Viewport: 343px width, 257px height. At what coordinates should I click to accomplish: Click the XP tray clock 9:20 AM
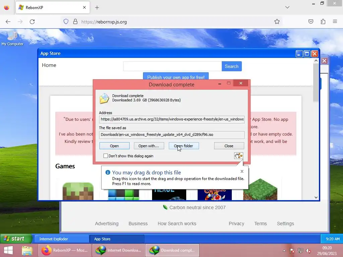tap(333, 239)
